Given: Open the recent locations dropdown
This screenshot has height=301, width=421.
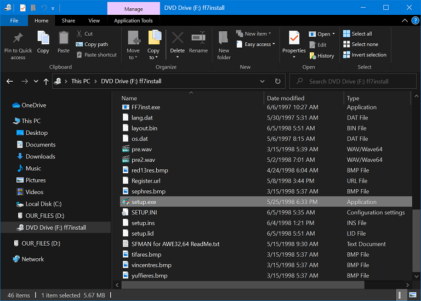Looking at the screenshot, I should click(36, 81).
